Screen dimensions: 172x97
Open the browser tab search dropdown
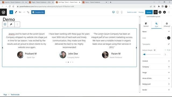point(154,2)
